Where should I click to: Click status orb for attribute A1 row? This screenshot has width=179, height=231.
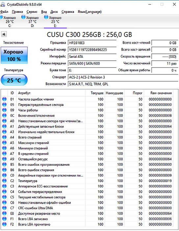[x=4, y=126]
